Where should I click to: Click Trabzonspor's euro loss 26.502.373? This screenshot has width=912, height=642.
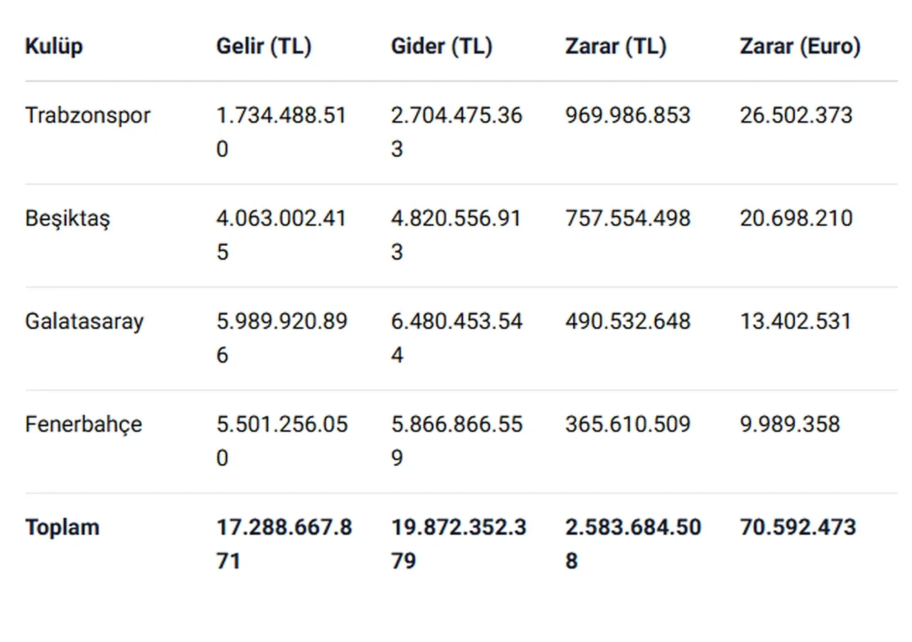click(x=796, y=115)
